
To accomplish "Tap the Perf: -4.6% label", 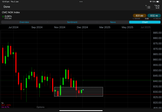I will click(x=6, y=105).
